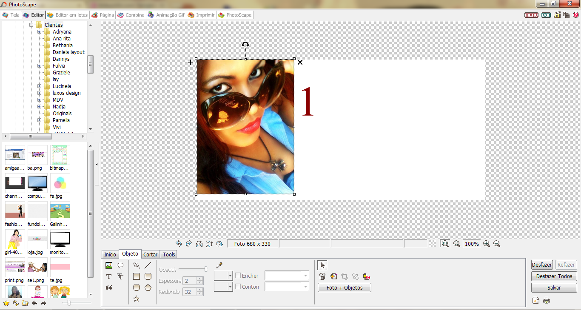Click the Desfazer button
This screenshot has width=581, height=310.
[542, 264]
